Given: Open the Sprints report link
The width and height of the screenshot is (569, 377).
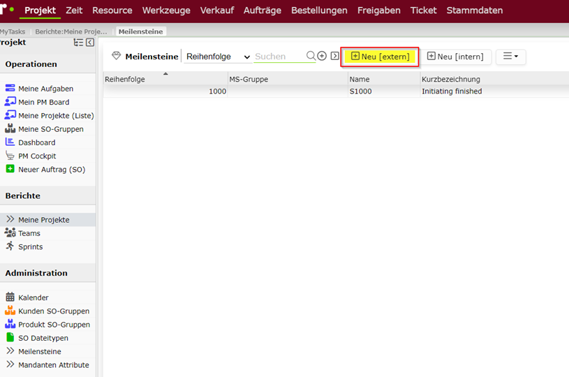Looking at the screenshot, I should tap(31, 246).
